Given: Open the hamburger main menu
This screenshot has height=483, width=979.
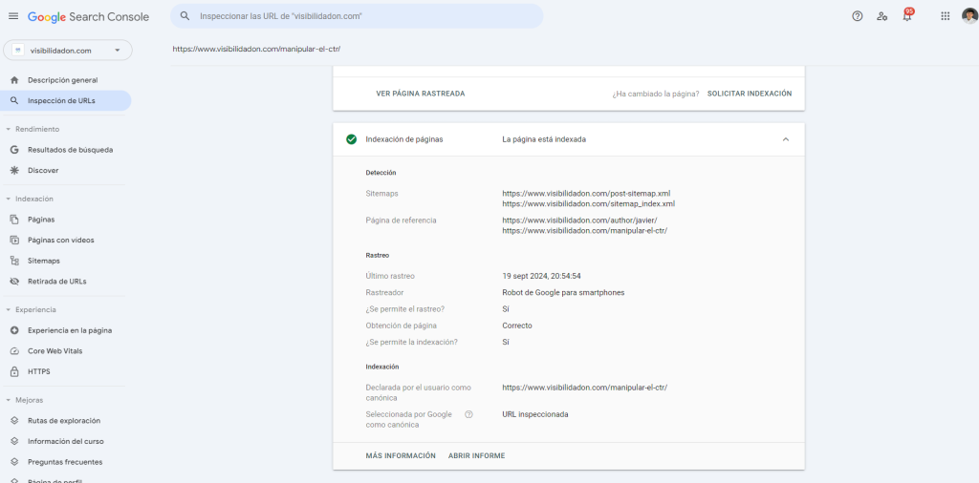Looking at the screenshot, I should click(x=13, y=16).
